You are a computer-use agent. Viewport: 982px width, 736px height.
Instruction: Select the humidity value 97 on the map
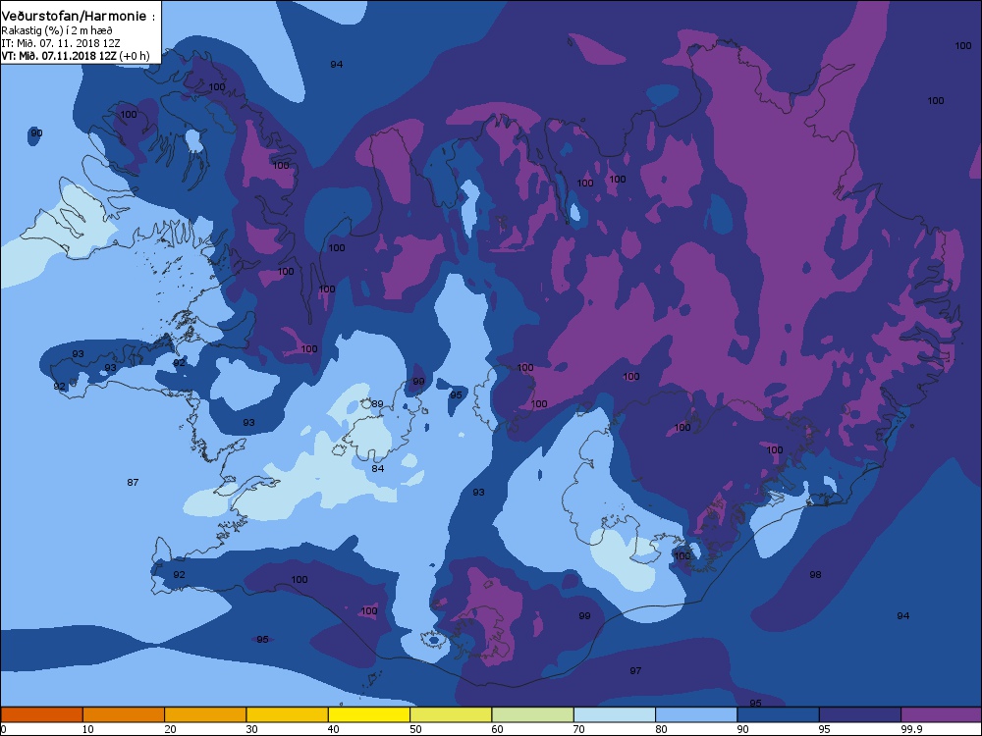(635, 671)
